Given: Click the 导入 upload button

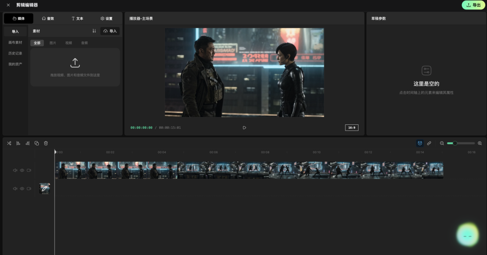Looking at the screenshot, I should (x=110, y=31).
